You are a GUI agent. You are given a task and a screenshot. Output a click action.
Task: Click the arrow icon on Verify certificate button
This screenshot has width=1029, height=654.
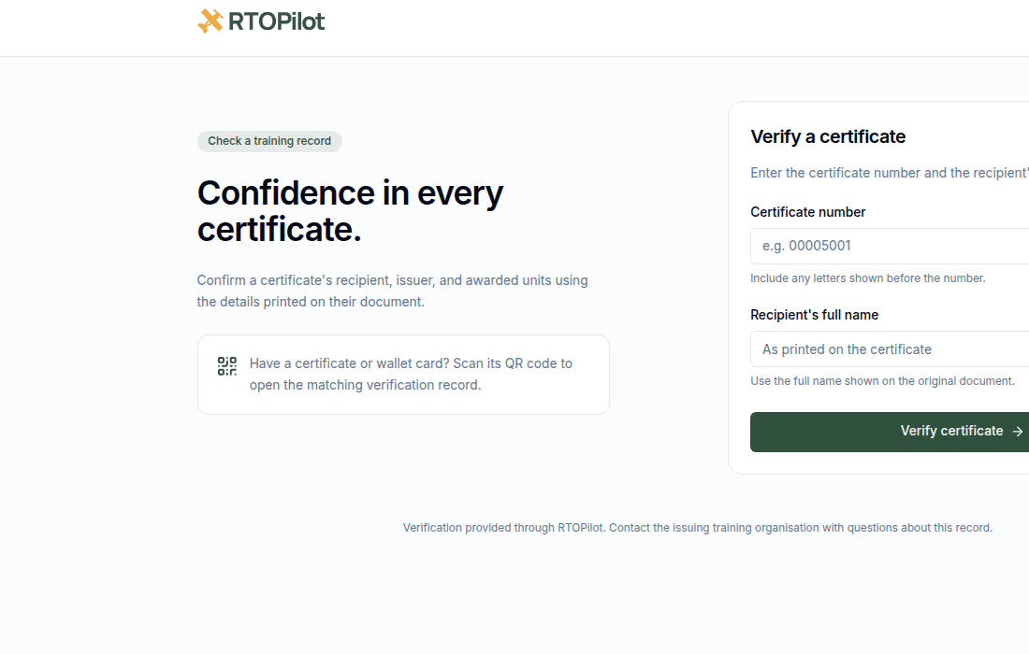1017,432
